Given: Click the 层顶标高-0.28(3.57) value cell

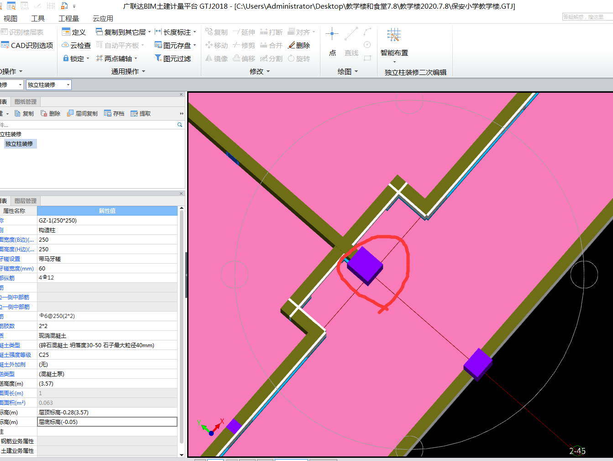Looking at the screenshot, I should 107,412.
